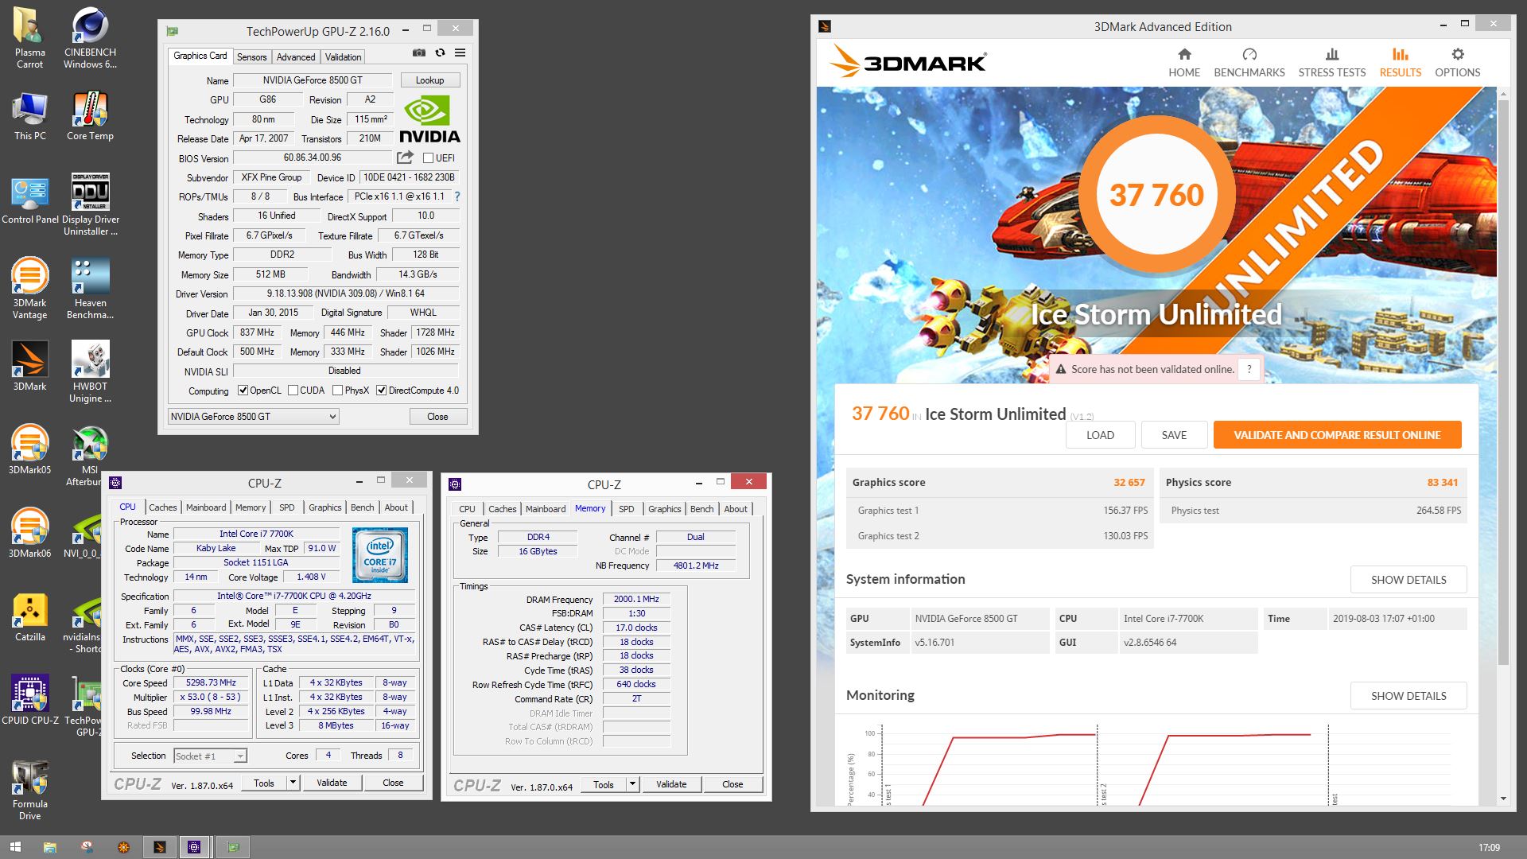Open GPU-Z hamburger menu
The image size is (1527, 859).
coord(460,53)
